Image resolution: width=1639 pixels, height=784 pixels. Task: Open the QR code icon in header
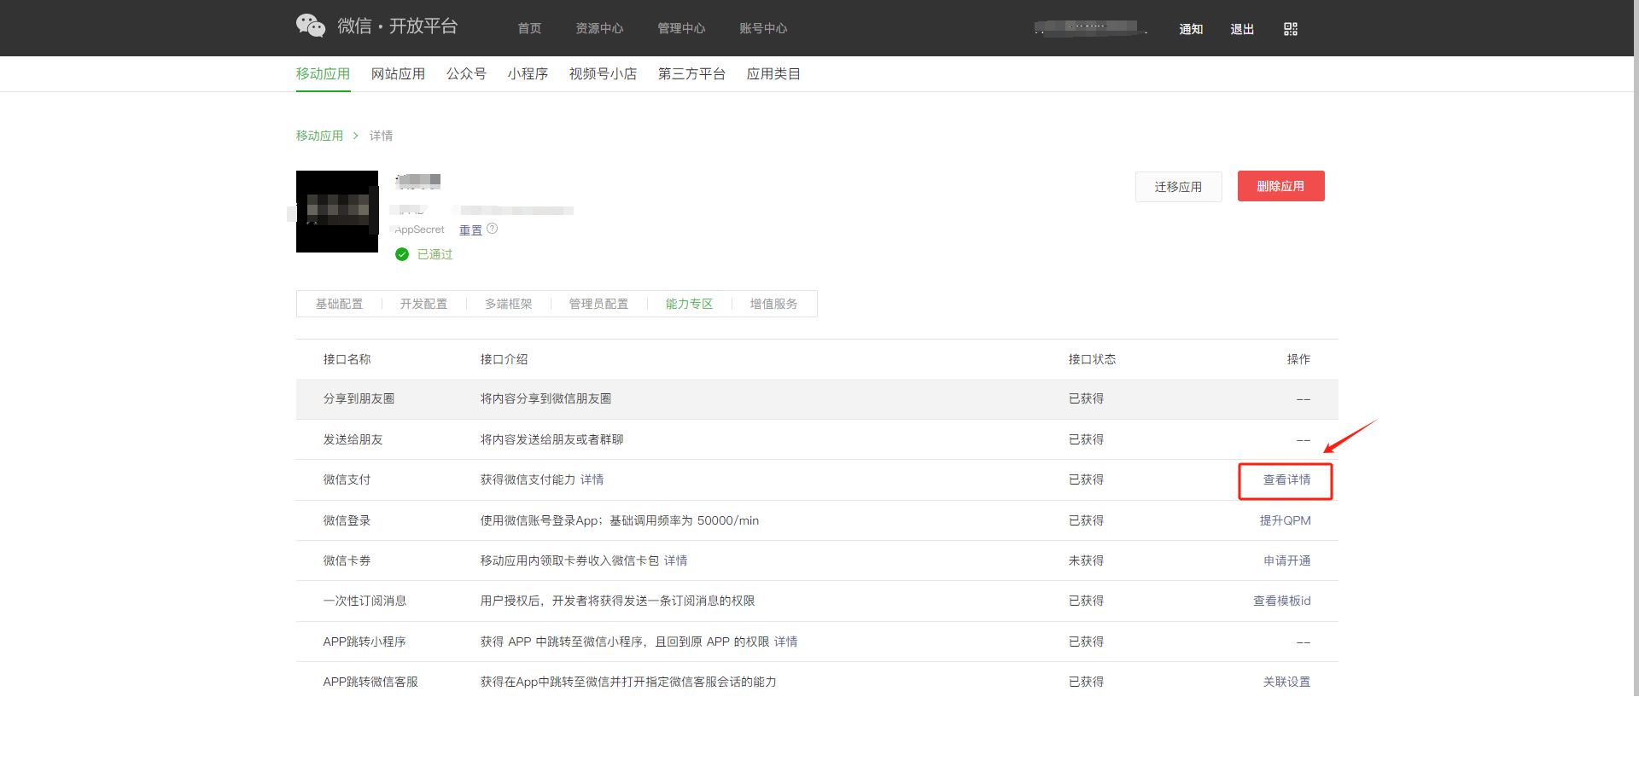click(1290, 29)
